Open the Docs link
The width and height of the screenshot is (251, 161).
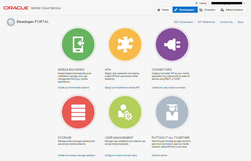tap(240, 22)
